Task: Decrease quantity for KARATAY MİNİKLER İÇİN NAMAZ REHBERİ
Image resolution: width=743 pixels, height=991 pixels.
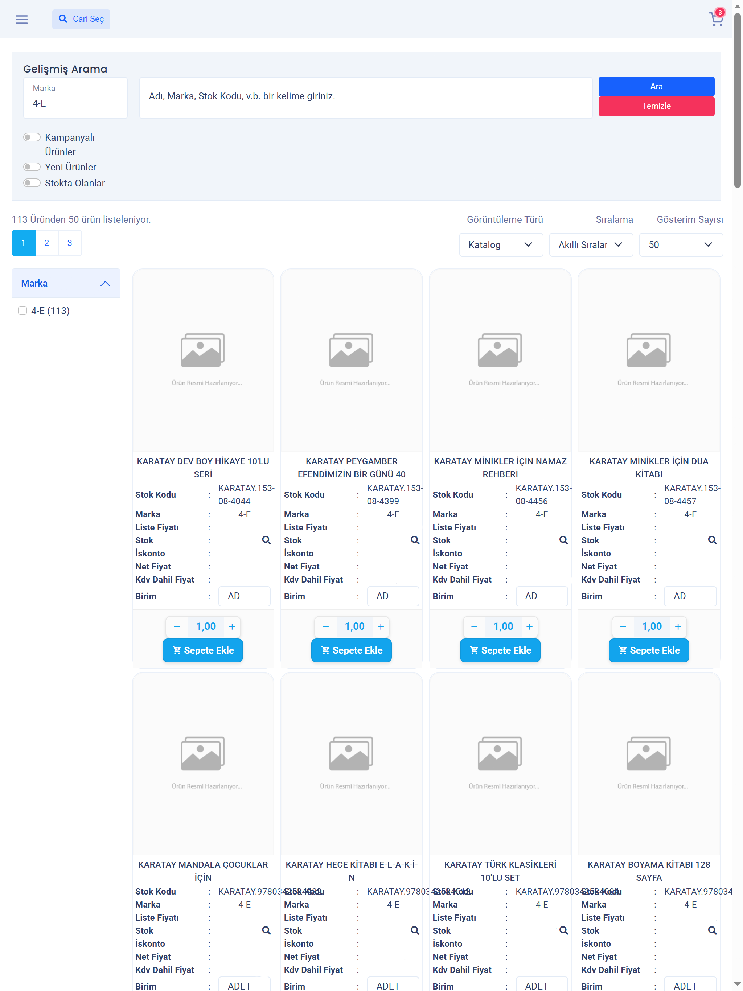Action: pyautogui.click(x=474, y=626)
